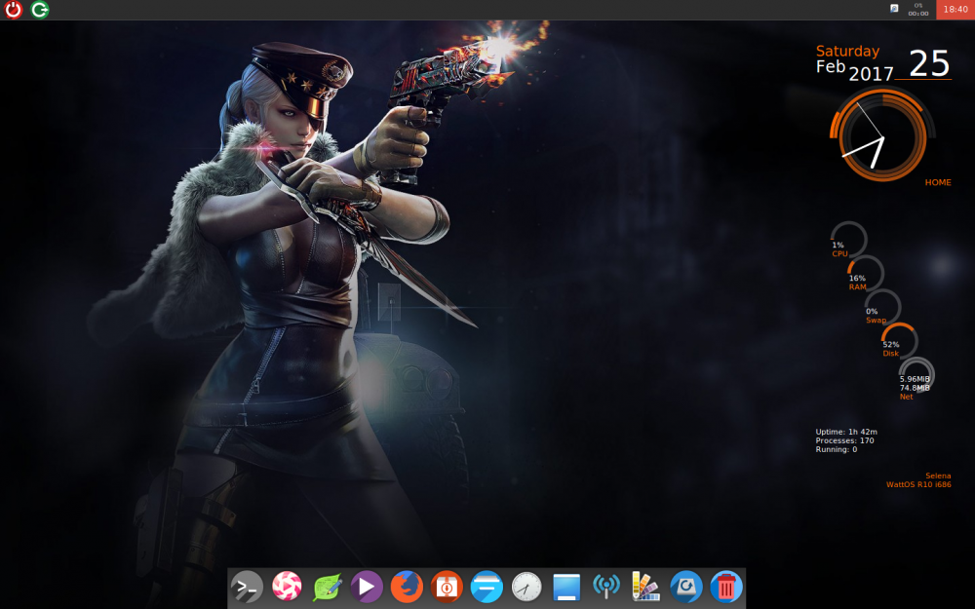Click the Processes: 170 text
975x609 pixels.
[844, 440]
